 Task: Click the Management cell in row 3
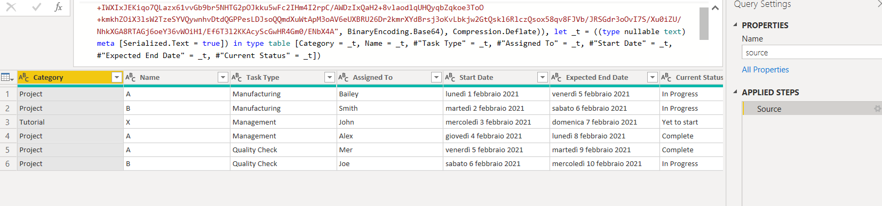tap(283, 122)
